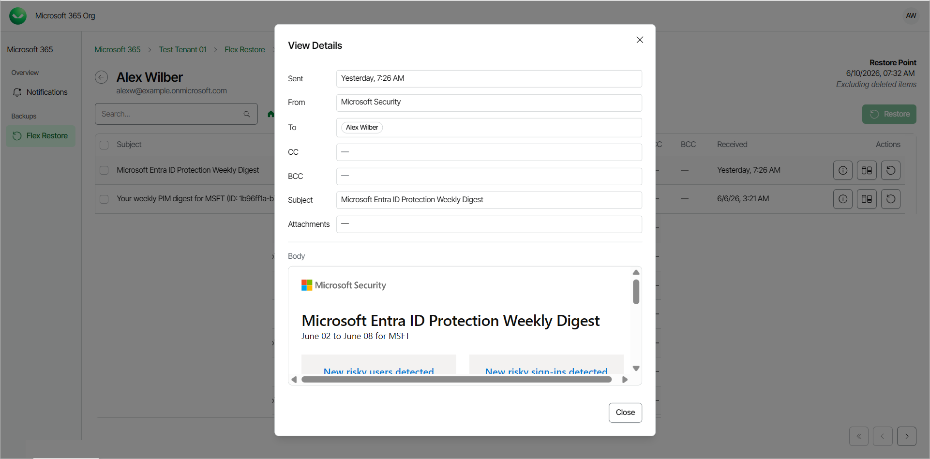Click the Digest heading in email body
930x459 pixels.
[450, 321]
